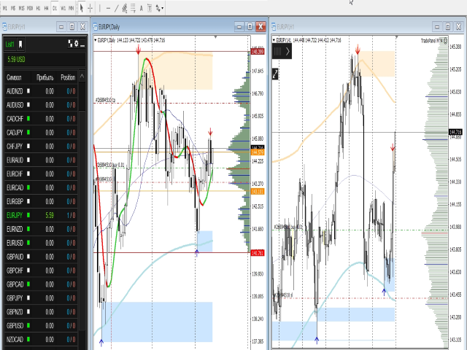The height and width of the screenshot is (350, 467).
Task: Select the CADCHF row
Action: (x=41, y=119)
